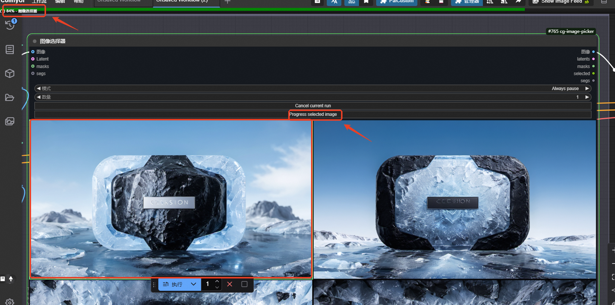Image resolution: width=615 pixels, height=305 pixels.
Task: Click the Latent input socket
Action: (x=33, y=59)
